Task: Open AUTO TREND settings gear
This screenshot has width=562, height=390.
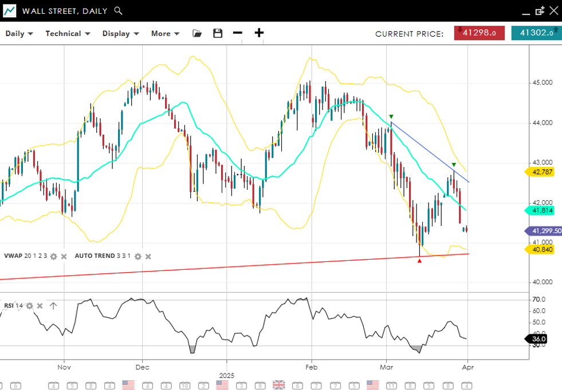Action: pyautogui.click(x=137, y=256)
